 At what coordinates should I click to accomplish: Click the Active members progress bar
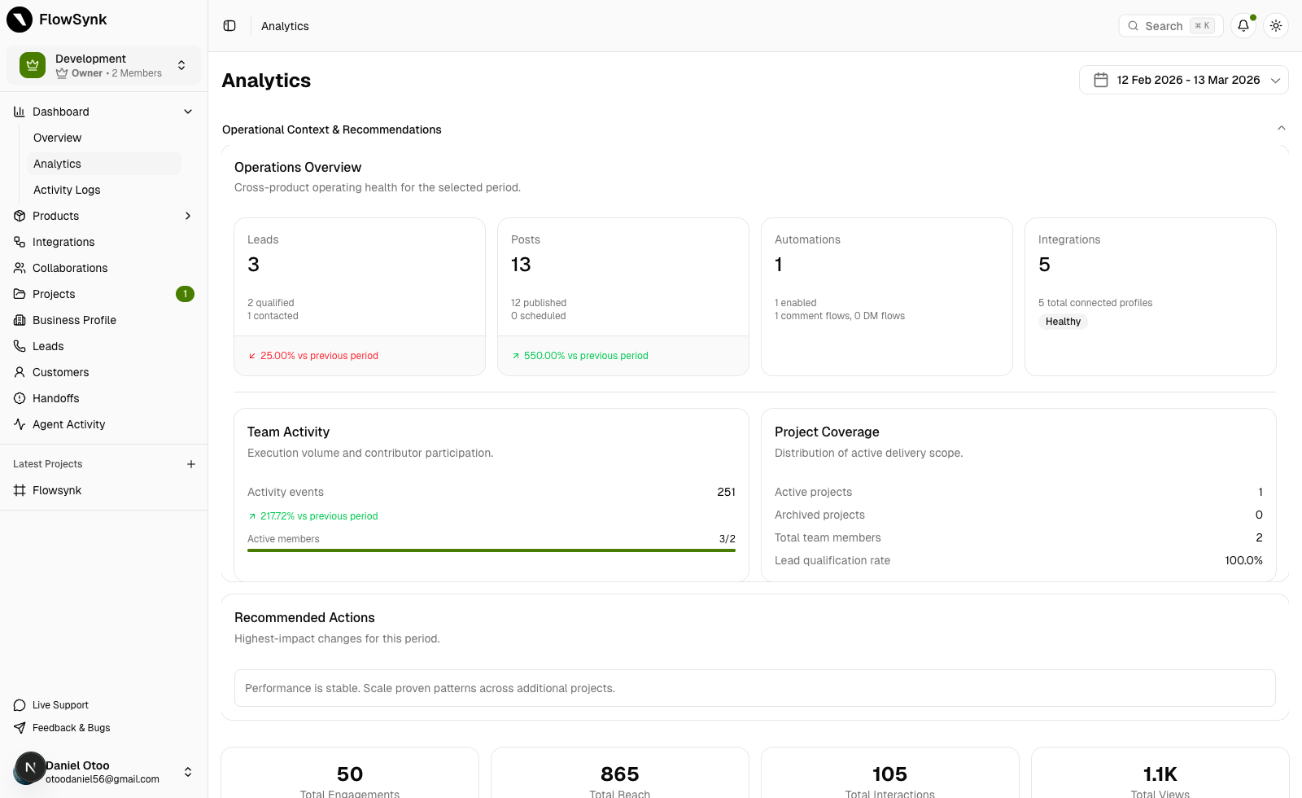491,550
